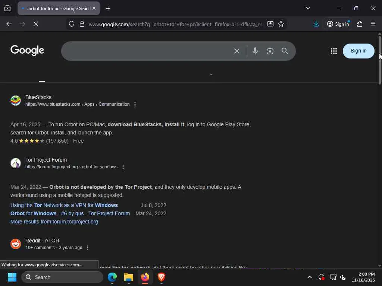
Task: Open Firefox View tab list icon
Action: [7, 8]
